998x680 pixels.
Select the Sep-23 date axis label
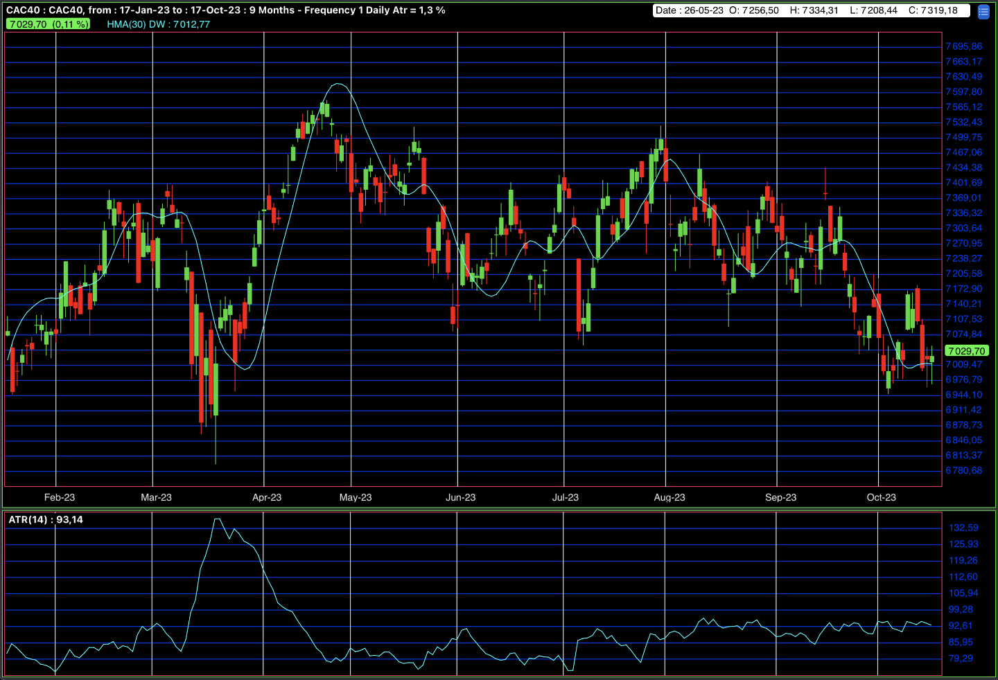pyautogui.click(x=781, y=497)
